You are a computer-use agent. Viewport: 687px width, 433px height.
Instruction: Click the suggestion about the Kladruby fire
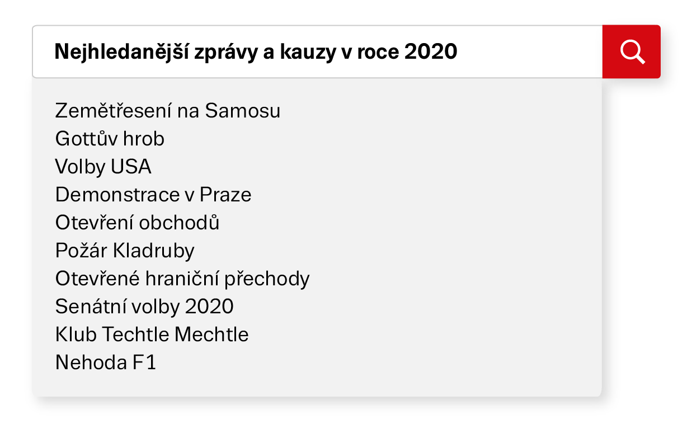tap(125, 251)
